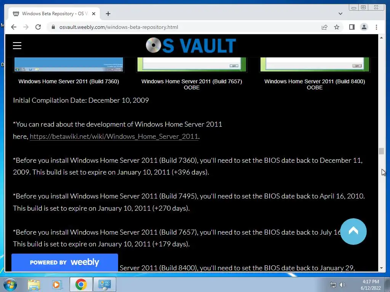Viewport: 390px width, 292px height.
Task: Open the hamburger menu on OS Vault
Action: click(x=17, y=46)
